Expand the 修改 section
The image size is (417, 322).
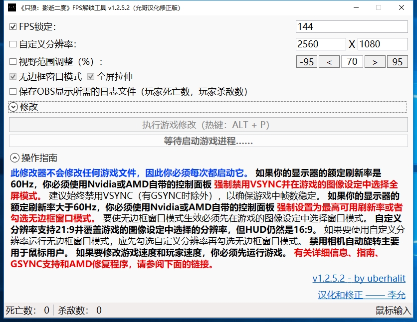[x=13, y=107]
